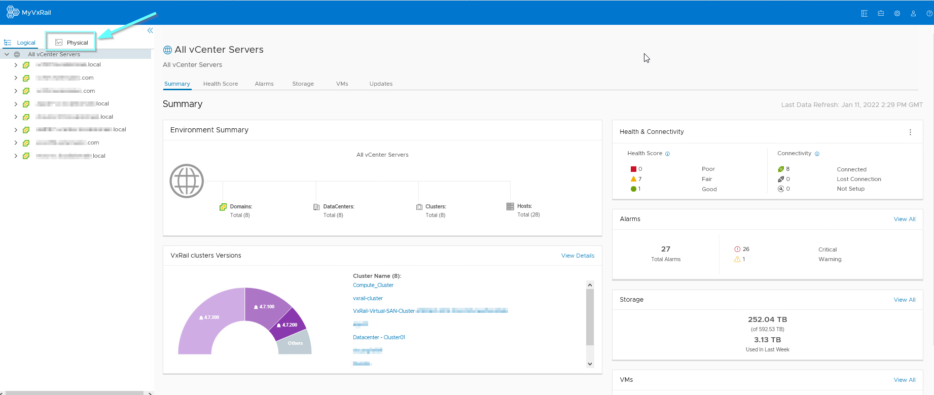The image size is (934, 395).
Task: Expand the sixth vCenter server in tree
Action: click(16, 130)
